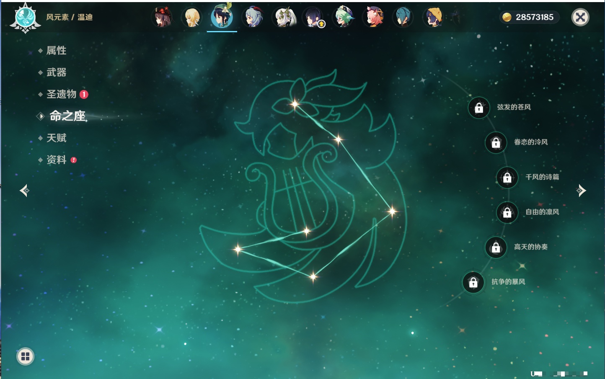Close the character screen with X button
605x379 pixels.
click(580, 17)
